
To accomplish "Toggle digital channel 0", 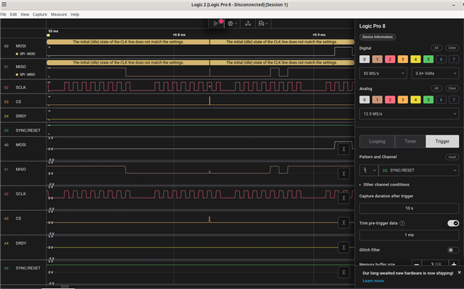I will tap(365, 59).
